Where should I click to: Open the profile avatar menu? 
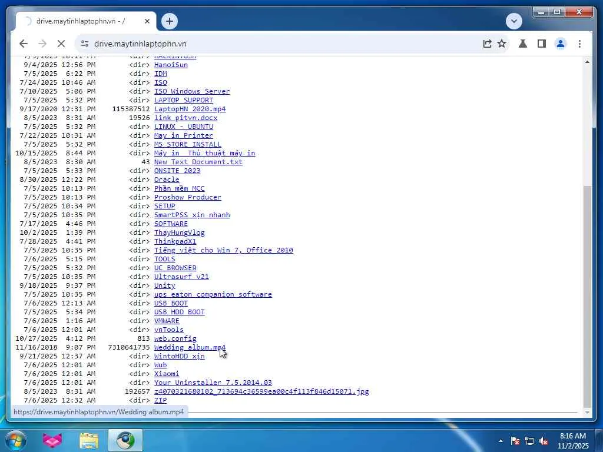[x=561, y=44]
